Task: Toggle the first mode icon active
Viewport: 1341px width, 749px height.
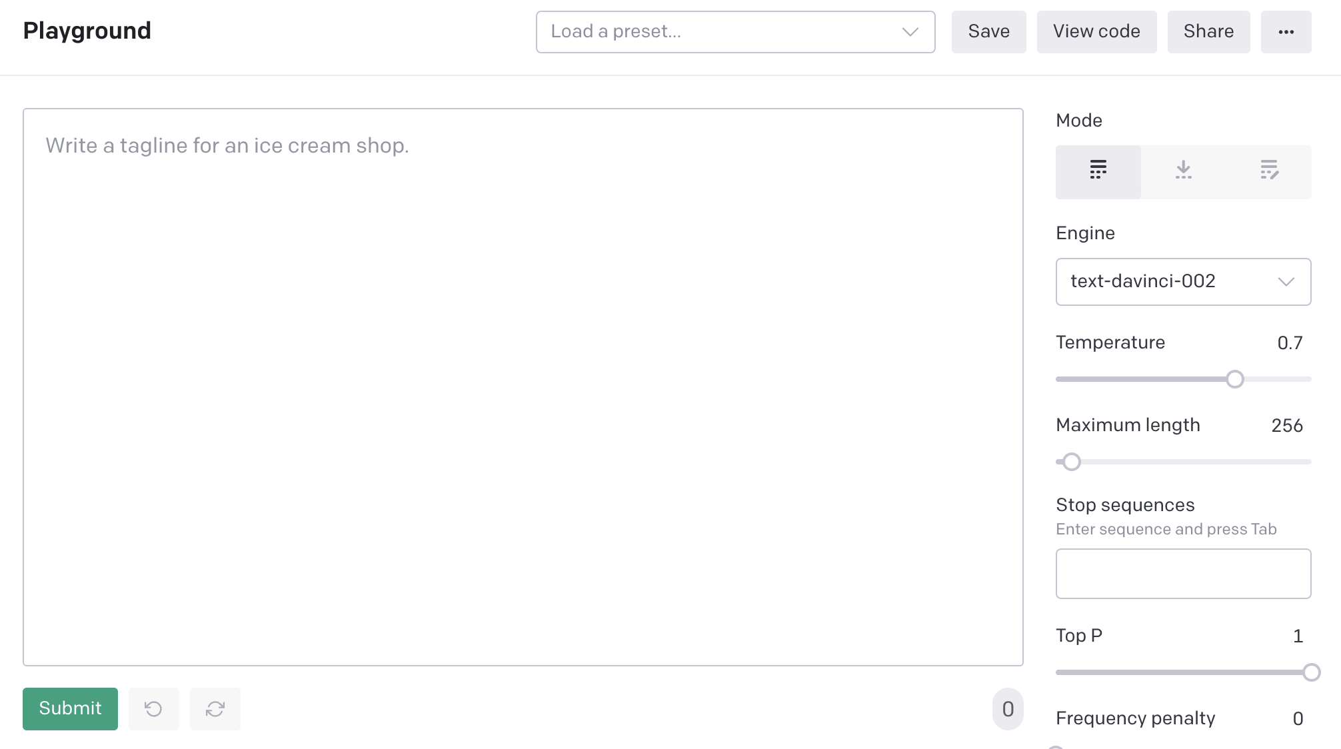Action: click(x=1098, y=171)
